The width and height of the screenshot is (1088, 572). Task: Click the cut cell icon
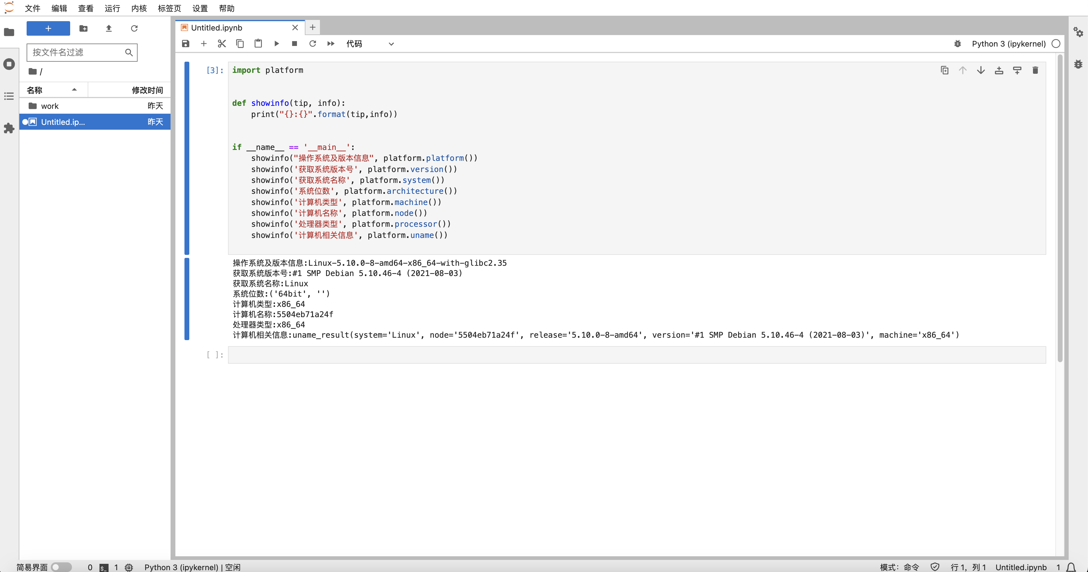(x=222, y=43)
